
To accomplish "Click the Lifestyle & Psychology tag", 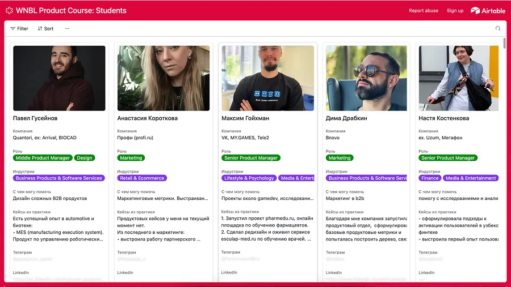I will 249,178.
